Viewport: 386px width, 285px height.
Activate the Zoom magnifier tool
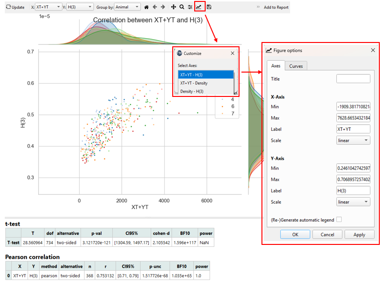click(181, 7)
